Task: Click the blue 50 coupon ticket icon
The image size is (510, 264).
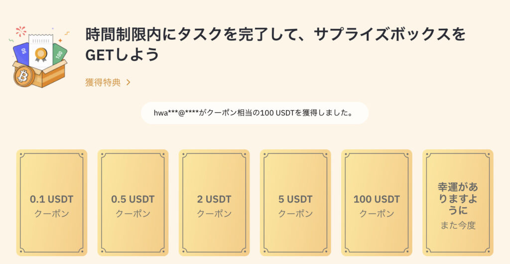Action: tap(22, 53)
